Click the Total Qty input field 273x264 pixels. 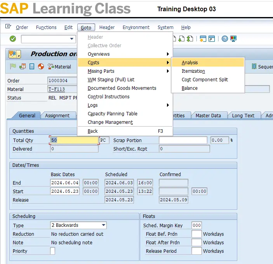[x=74, y=140]
